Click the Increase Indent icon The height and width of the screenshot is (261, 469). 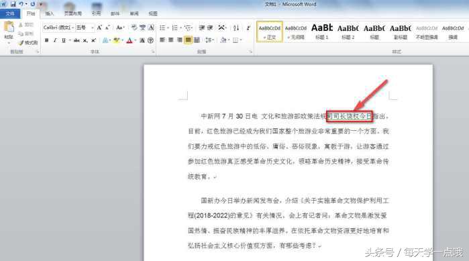pos(210,28)
